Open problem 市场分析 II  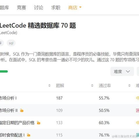coord(9,110)
